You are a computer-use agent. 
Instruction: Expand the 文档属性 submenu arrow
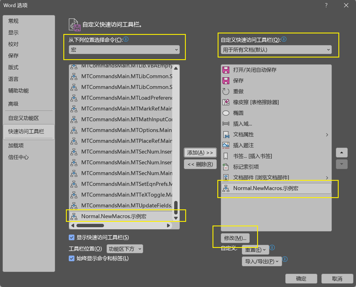coord(327,135)
